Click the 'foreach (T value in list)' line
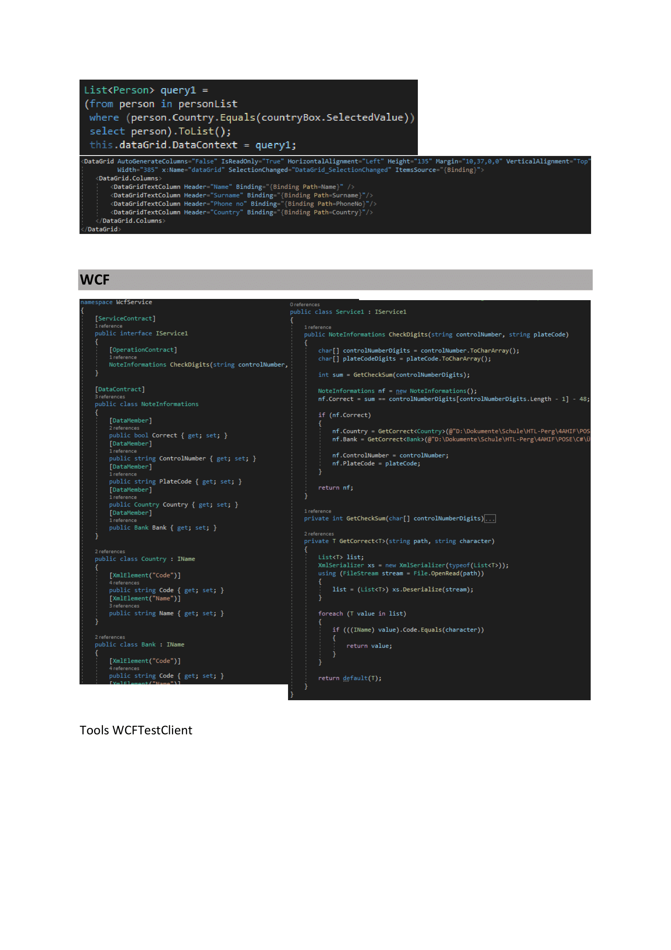The width and height of the screenshot is (671, 950). coord(362,614)
